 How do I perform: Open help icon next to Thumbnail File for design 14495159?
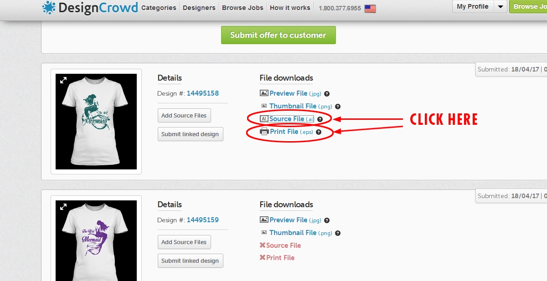pos(338,233)
